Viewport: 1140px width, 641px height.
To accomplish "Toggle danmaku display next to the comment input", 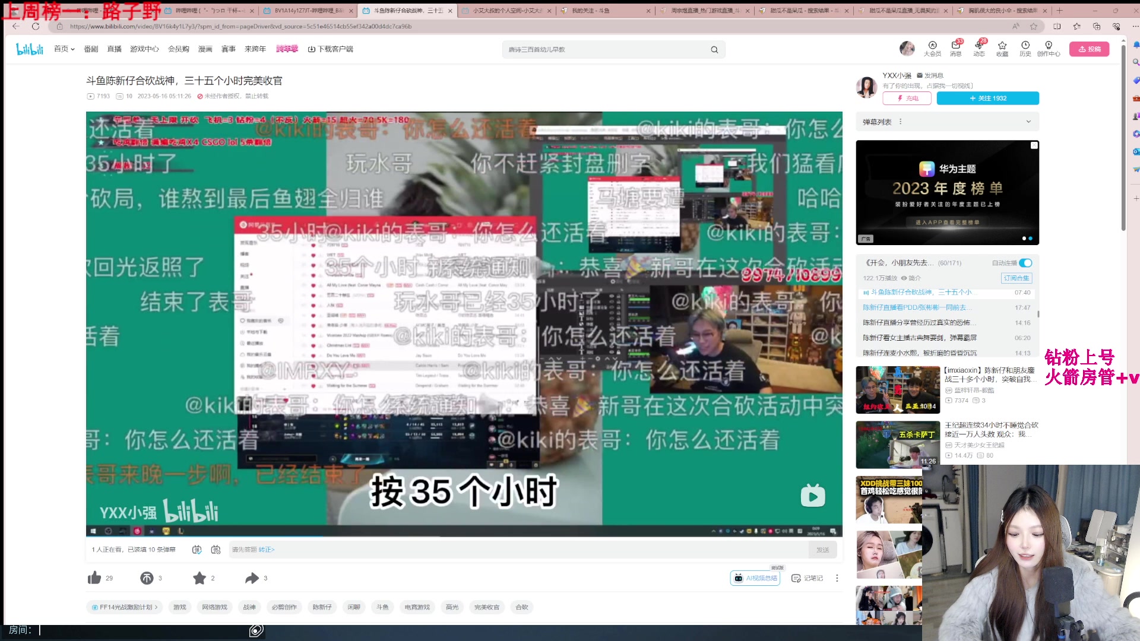I will click(x=197, y=550).
